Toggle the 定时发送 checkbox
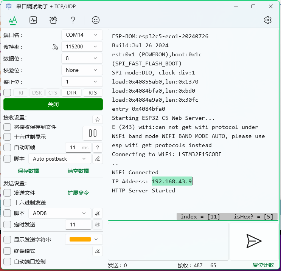Screen dimensions: 281x271 7,225
